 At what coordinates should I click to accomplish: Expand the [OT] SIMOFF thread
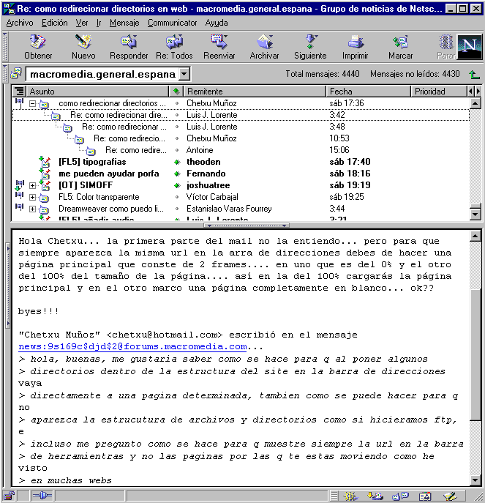pyautogui.click(x=32, y=185)
